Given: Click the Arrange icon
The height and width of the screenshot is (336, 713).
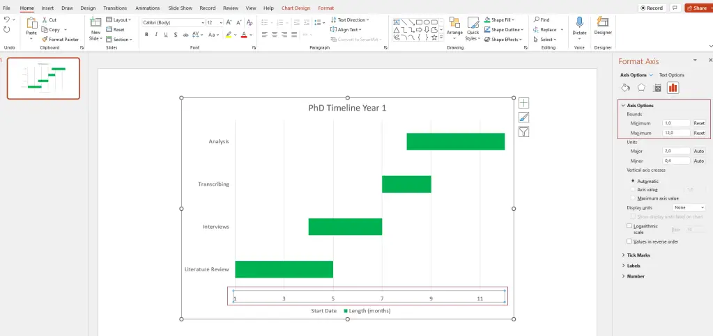Looking at the screenshot, I should click(x=454, y=23).
